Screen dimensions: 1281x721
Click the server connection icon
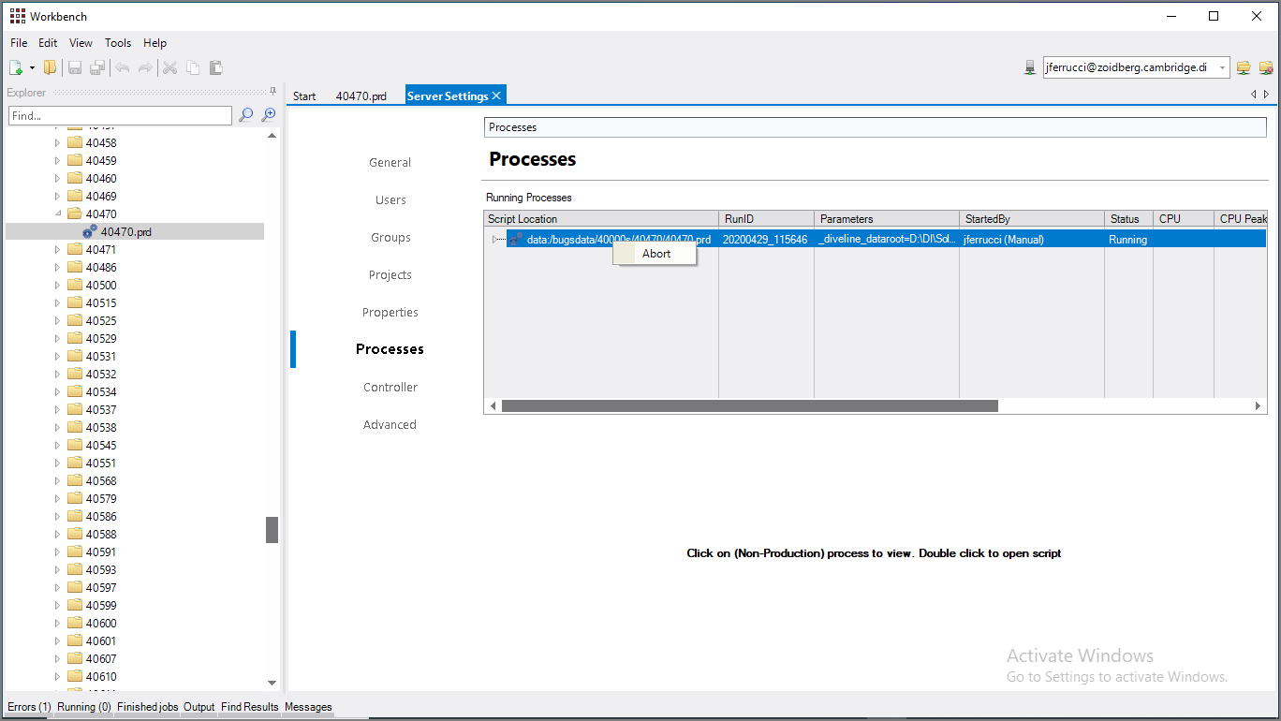tap(1030, 67)
